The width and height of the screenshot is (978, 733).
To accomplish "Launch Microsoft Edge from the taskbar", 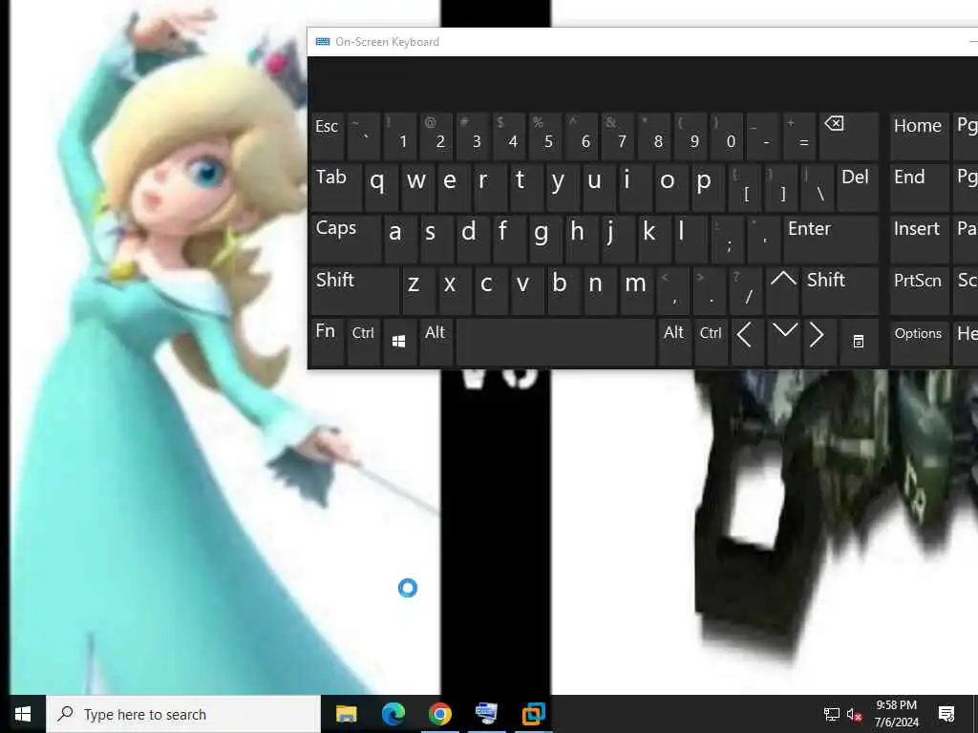I will click(393, 714).
